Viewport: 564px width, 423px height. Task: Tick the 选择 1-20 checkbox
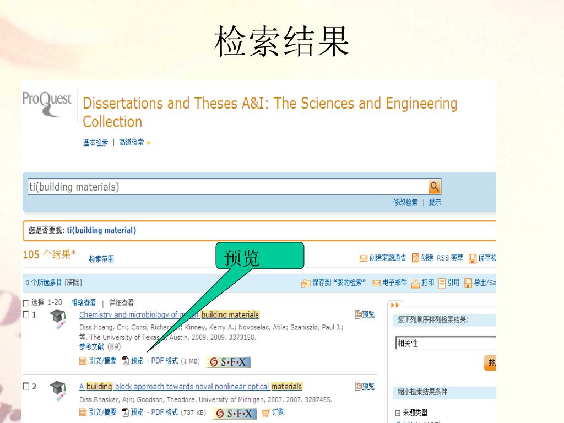(25, 303)
